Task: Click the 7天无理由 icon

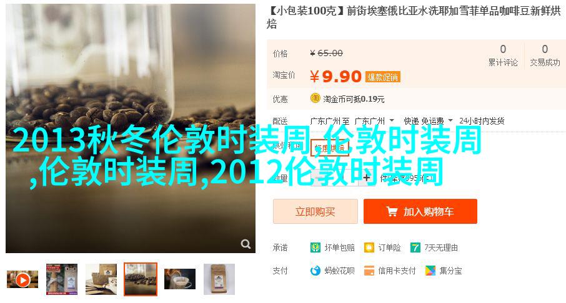Action: click(415, 248)
